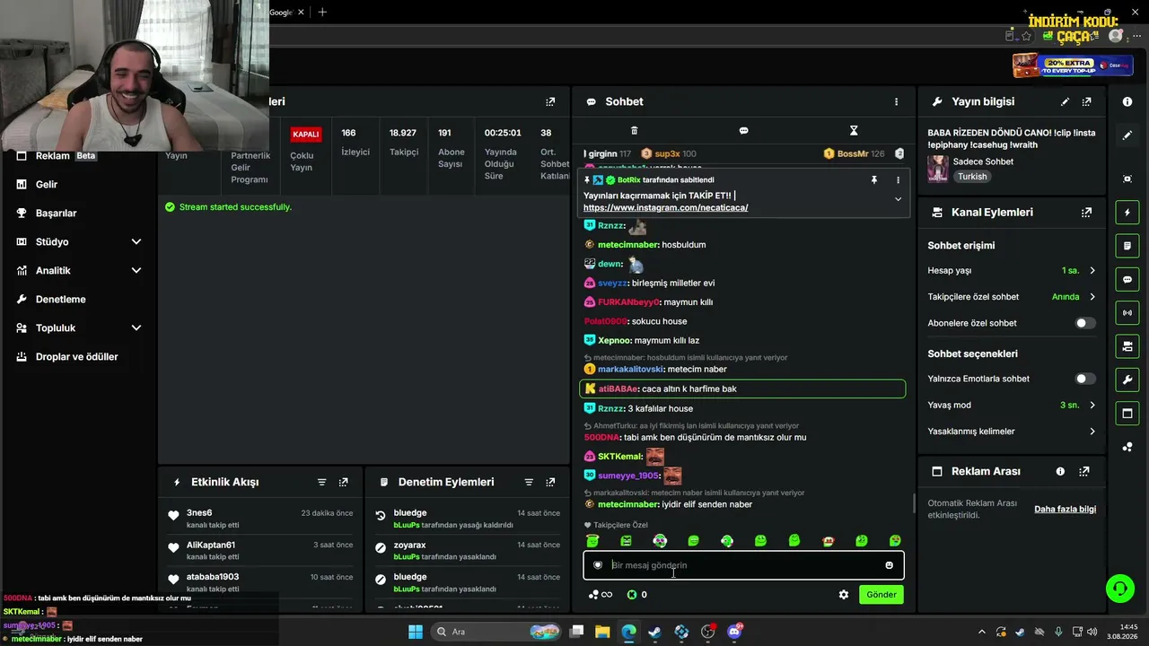Toggle the ad window widget in right rail
The image size is (1149, 646).
pos(1127,414)
